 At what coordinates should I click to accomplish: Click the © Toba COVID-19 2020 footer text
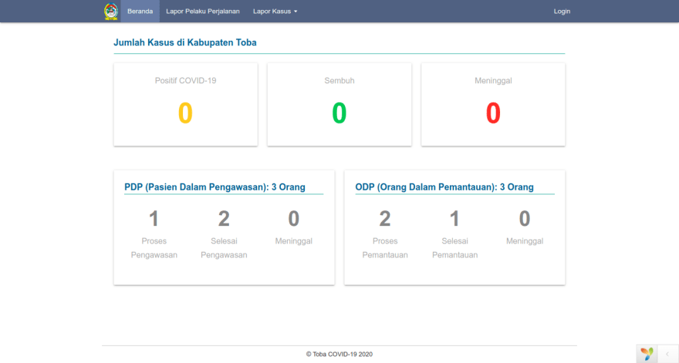tap(339, 354)
